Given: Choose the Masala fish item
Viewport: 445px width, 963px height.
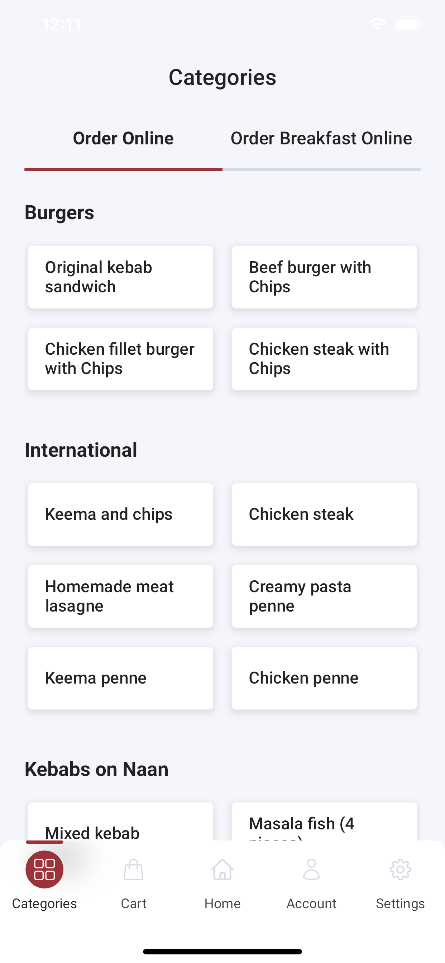Looking at the screenshot, I should click(x=324, y=822).
